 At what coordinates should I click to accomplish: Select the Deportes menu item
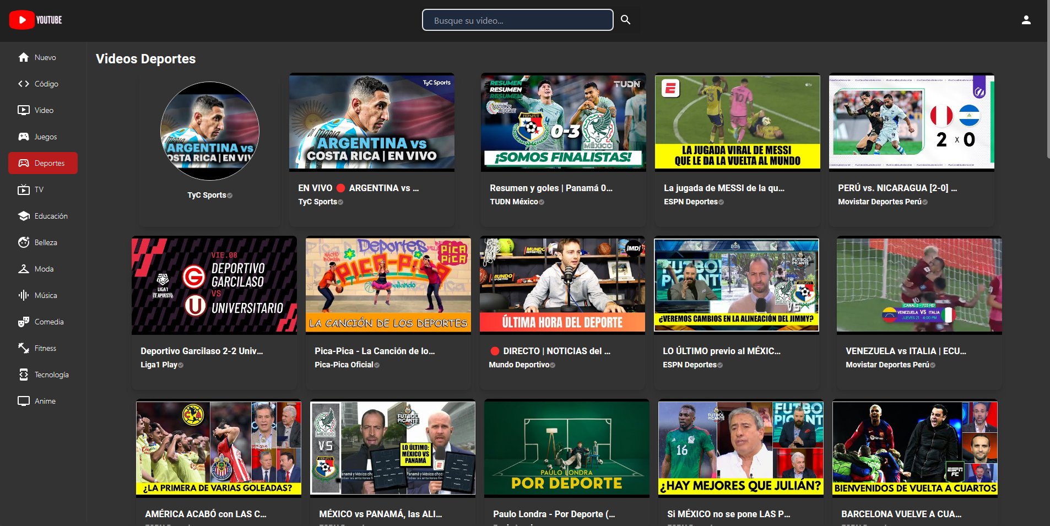(x=43, y=163)
